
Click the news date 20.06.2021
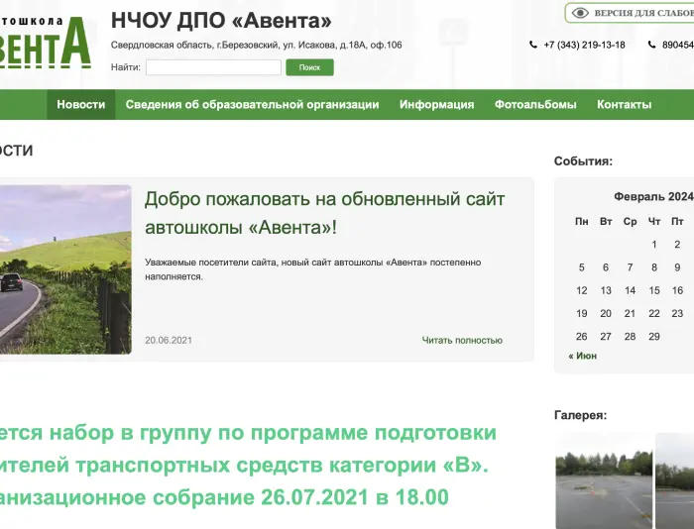pyautogui.click(x=169, y=340)
